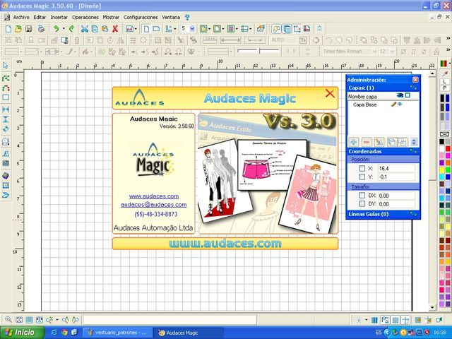Open the Editar menu
This screenshot has height=339, width=452.
point(40,17)
